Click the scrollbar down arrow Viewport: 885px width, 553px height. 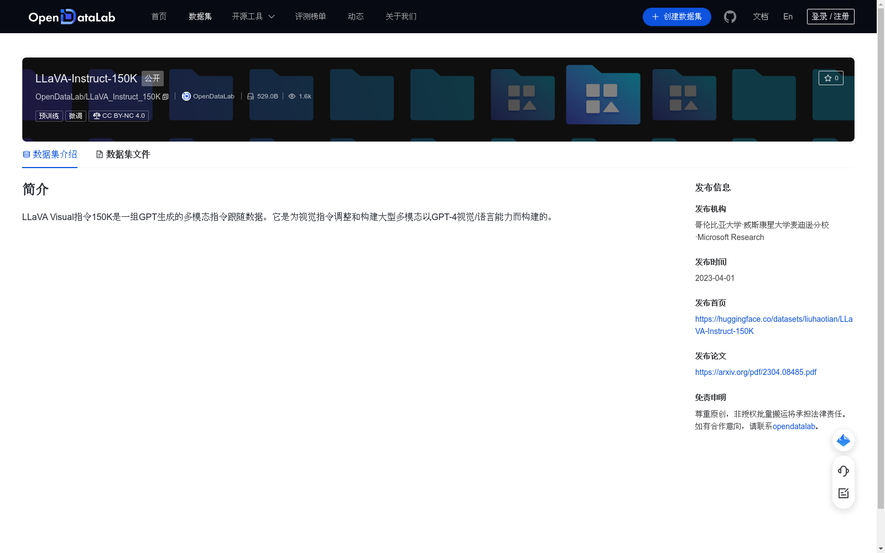[x=881, y=549]
